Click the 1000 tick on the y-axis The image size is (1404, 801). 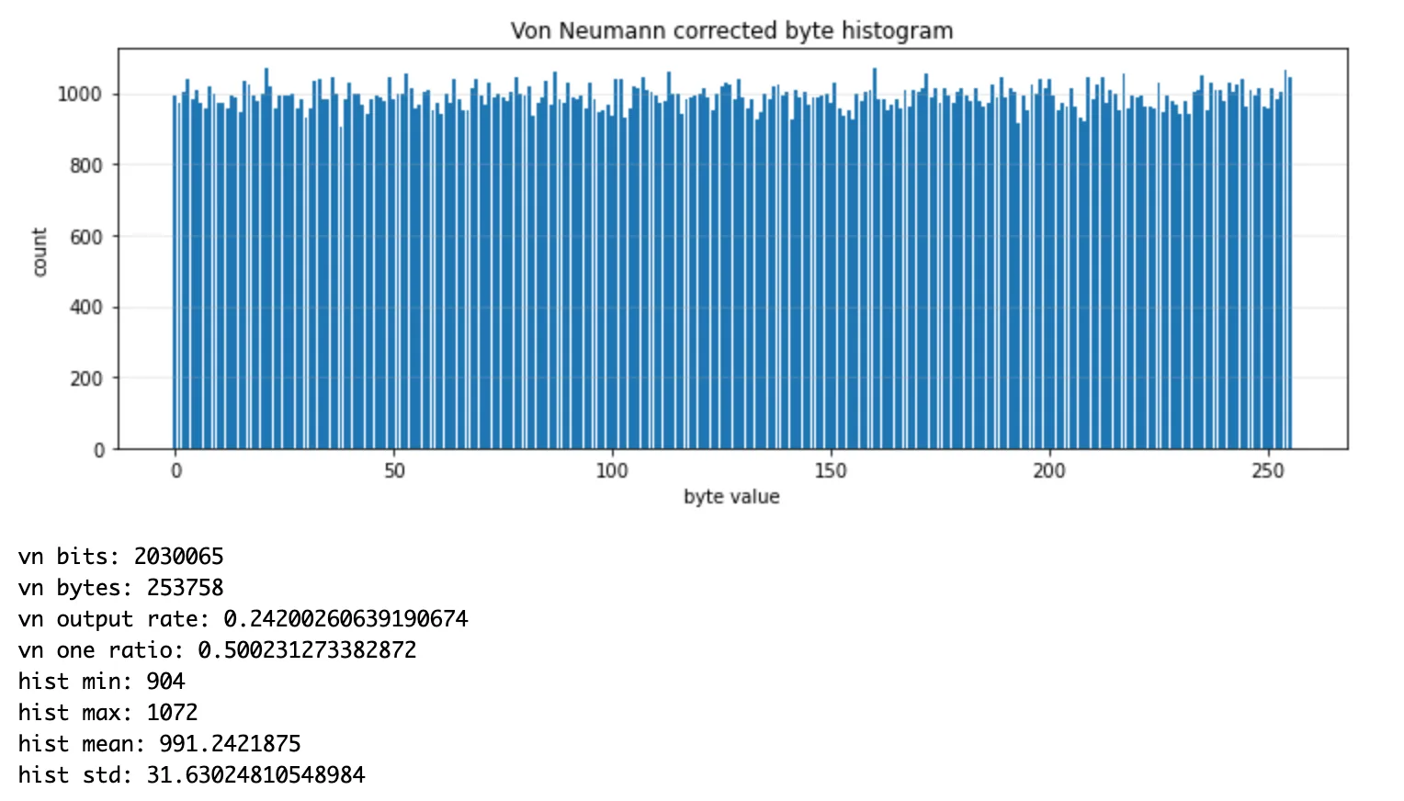pyautogui.click(x=80, y=95)
